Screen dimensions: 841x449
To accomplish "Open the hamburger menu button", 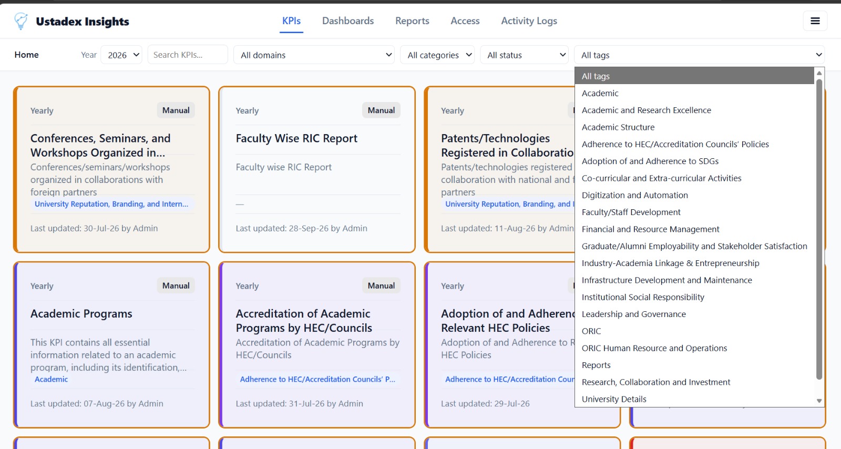I will [815, 21].
